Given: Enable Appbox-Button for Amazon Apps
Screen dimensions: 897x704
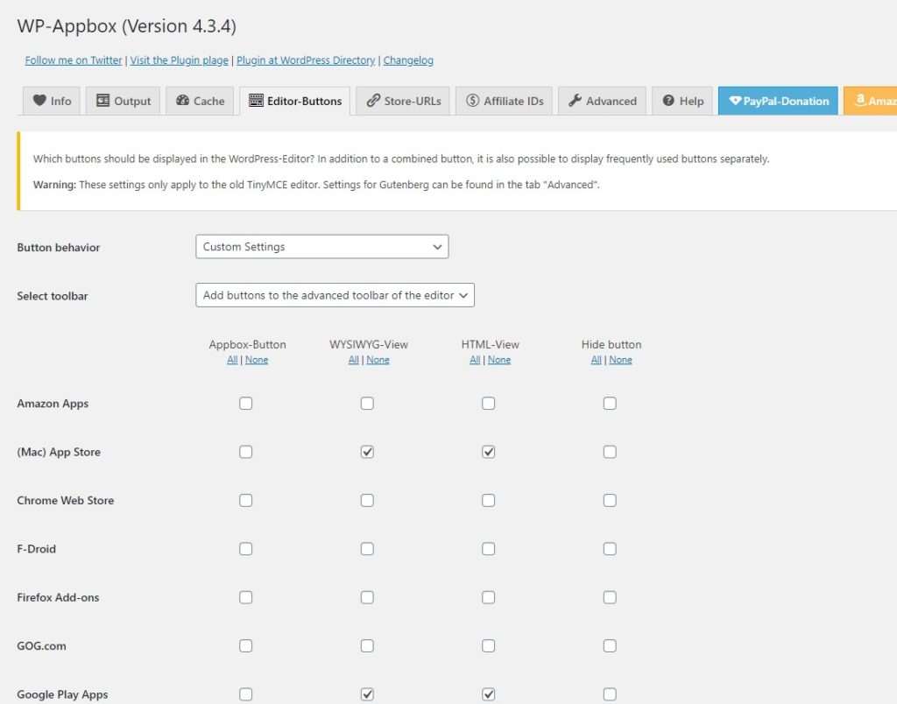Looking at the screenshot, I should (246, 403).
